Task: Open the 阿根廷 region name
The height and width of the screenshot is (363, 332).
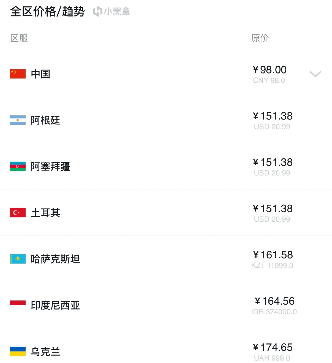Action: coord(45,120)
